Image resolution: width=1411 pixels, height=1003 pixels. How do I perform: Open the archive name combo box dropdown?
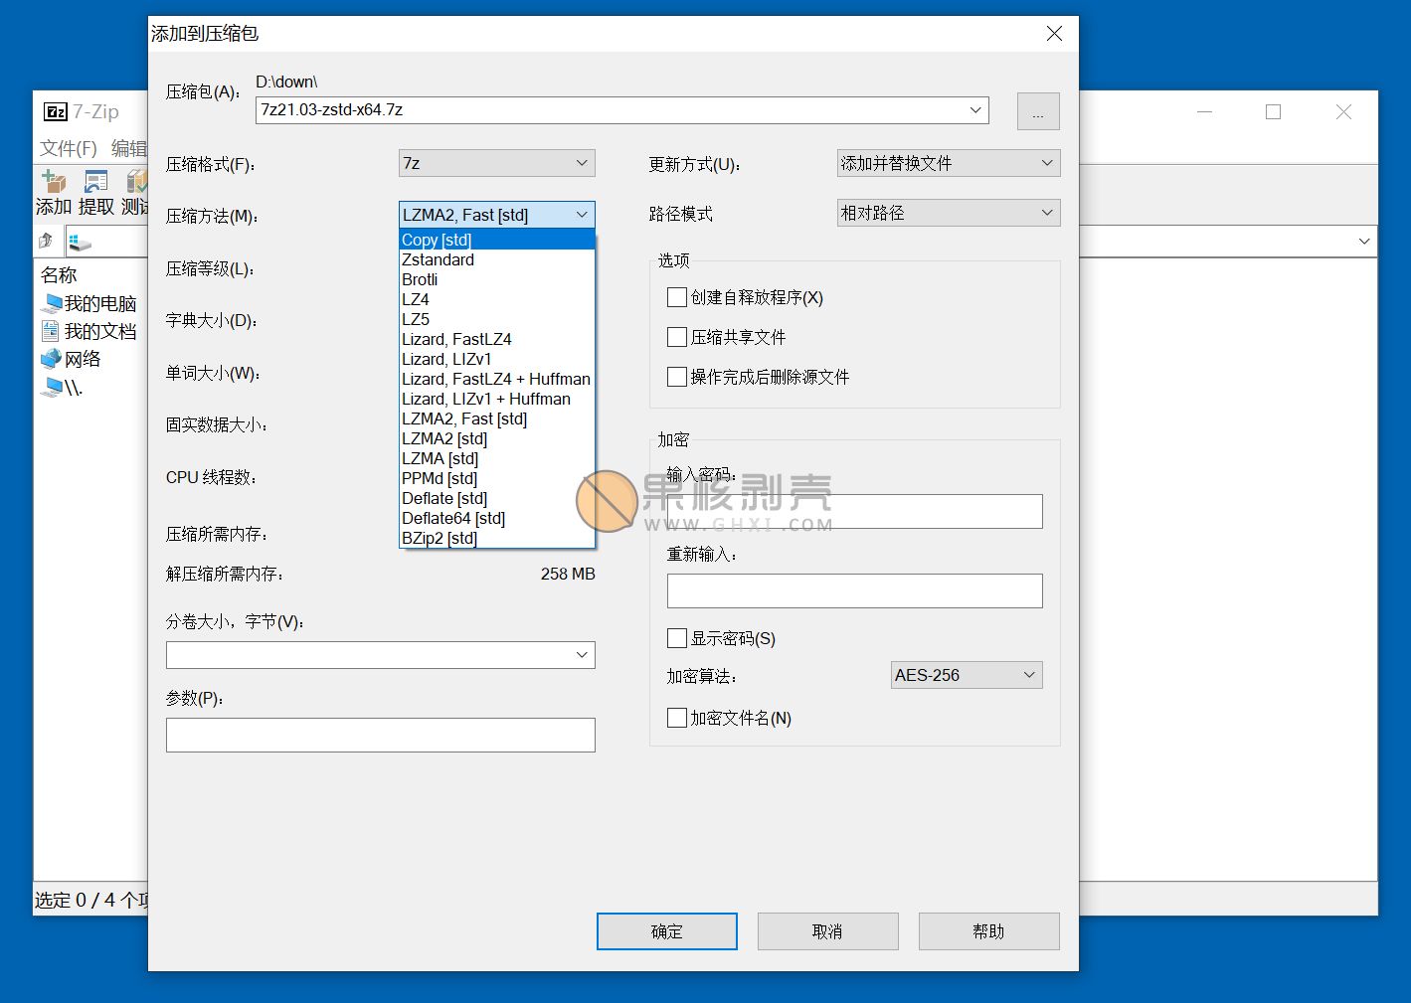pos(975,110)
